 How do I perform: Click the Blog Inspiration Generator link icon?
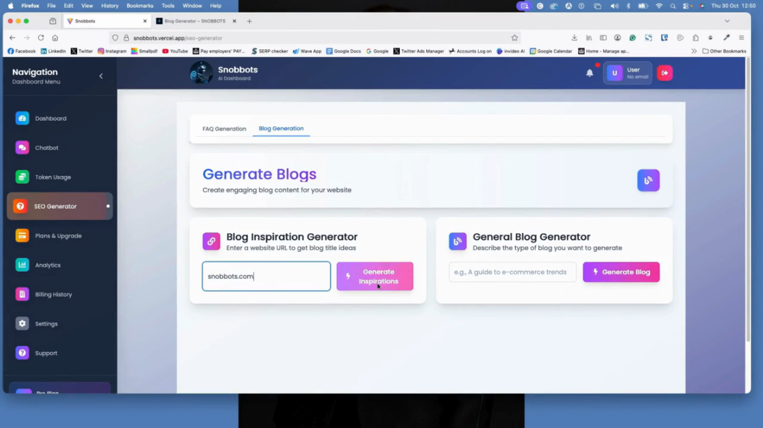(x=211, y=242)
